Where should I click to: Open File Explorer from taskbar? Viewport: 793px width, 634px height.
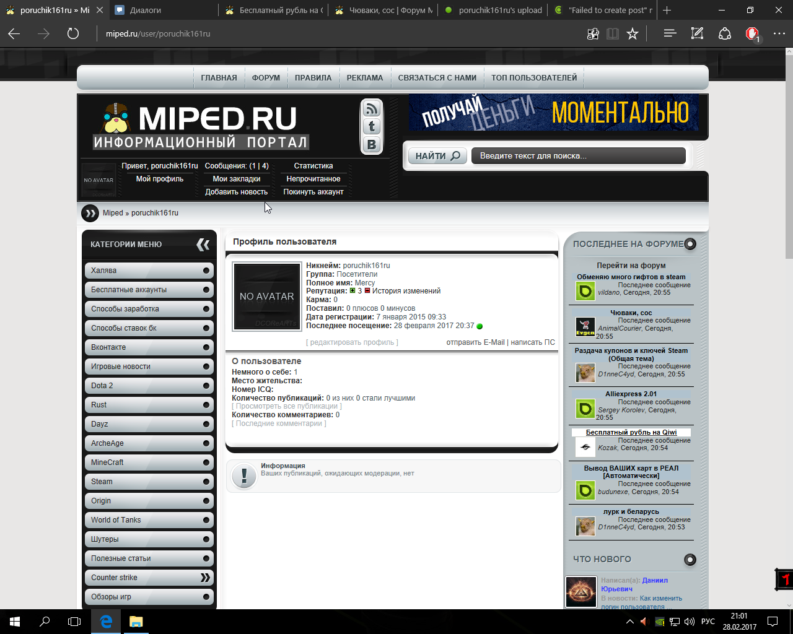point(136,622)
